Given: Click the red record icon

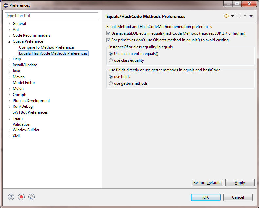Looking at the screenshot, I should 21,197.
